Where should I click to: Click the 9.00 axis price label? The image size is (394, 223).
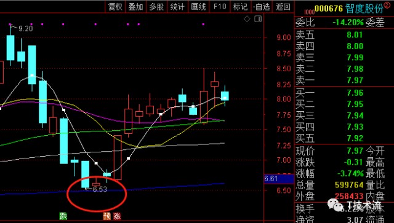click(284, 37)
